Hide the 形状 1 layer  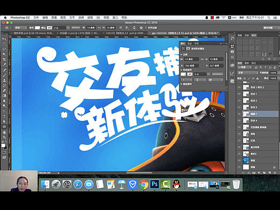[239, 94]
